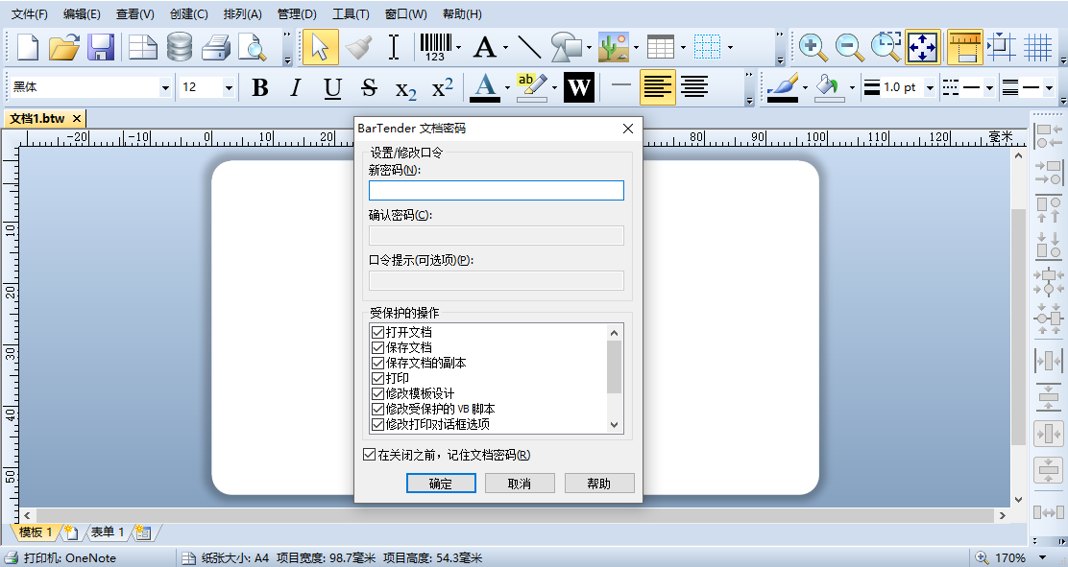Open the font size dropdown showing 12
Image resolution: width=1068 pixels, height=567 pixels.
coord(229,87)
